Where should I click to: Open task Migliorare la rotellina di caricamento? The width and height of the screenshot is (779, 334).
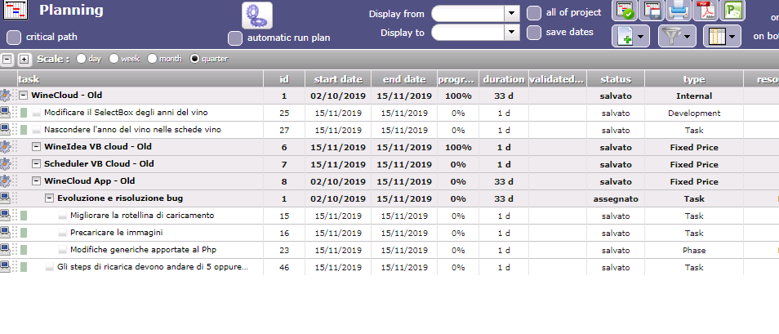[142, 216]
